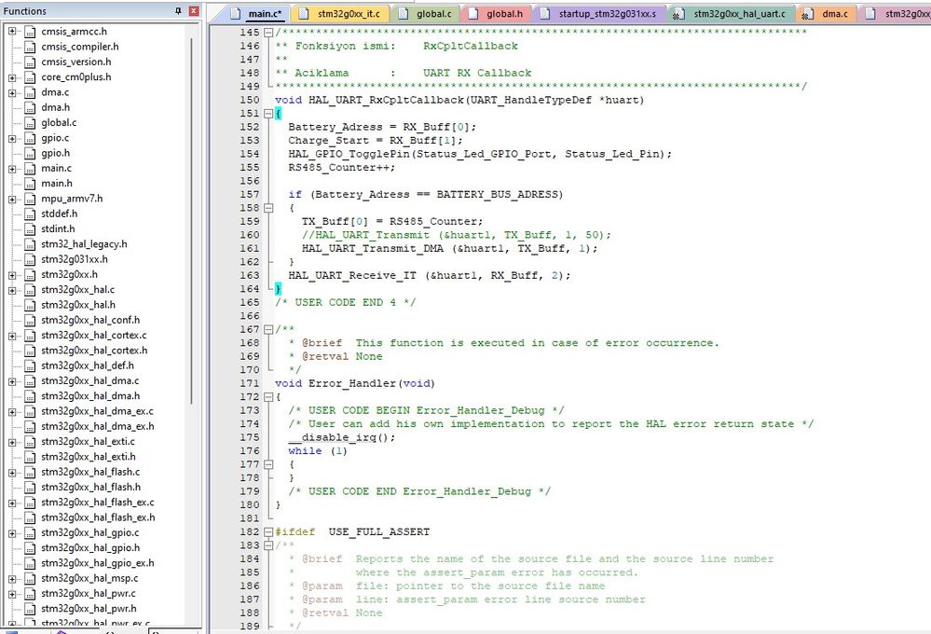Collapse function body fold at line 151
Viewport: 931px width, 634px height.
click(268, 113)
